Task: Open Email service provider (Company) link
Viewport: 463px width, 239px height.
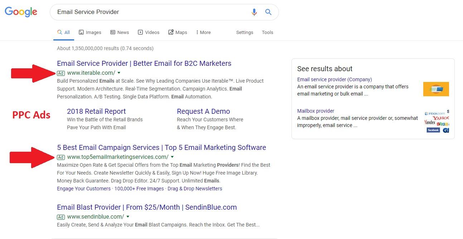Action: point(334,79)
